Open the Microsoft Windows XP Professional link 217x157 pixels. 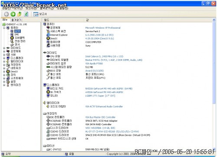click(x=103, y=28)
